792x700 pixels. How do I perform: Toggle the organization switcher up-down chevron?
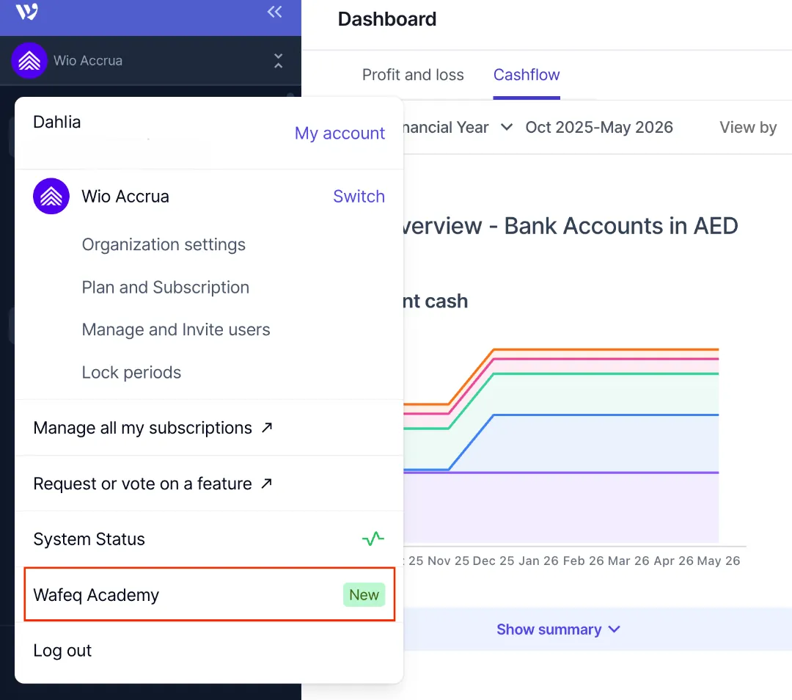[279, 61]
